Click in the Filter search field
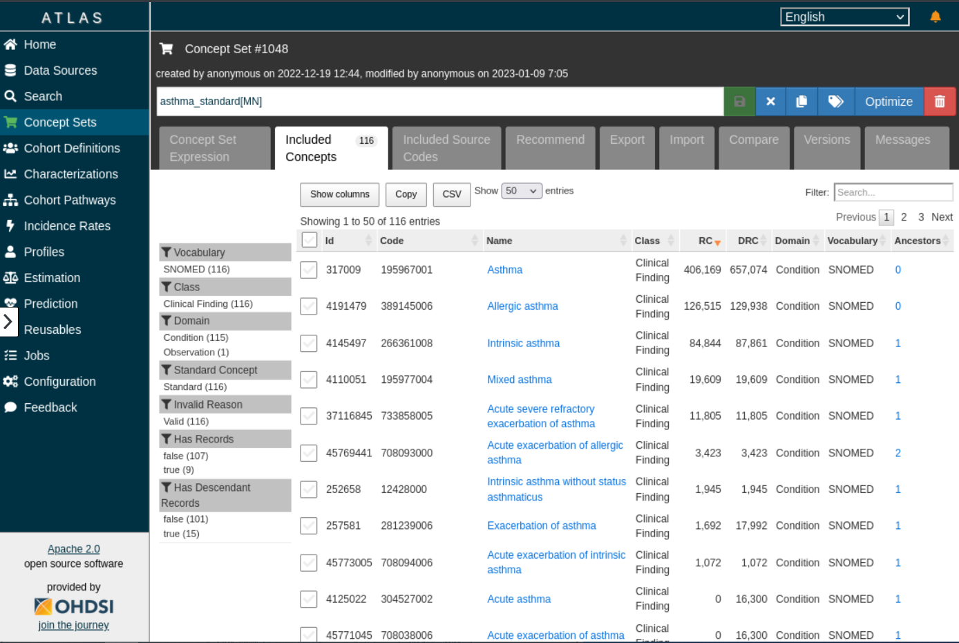Screen dimensions: 959x643 click(893, 192)
